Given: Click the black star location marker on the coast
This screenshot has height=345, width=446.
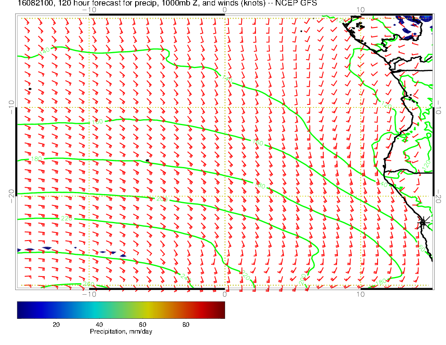Looking at the screenshot, I should point(423,222).
